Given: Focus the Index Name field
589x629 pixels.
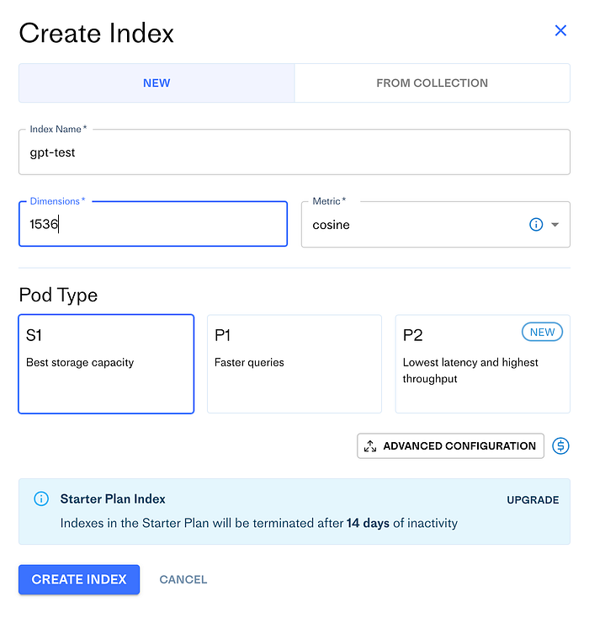Looking at the screenshot, I should point(294,152).
